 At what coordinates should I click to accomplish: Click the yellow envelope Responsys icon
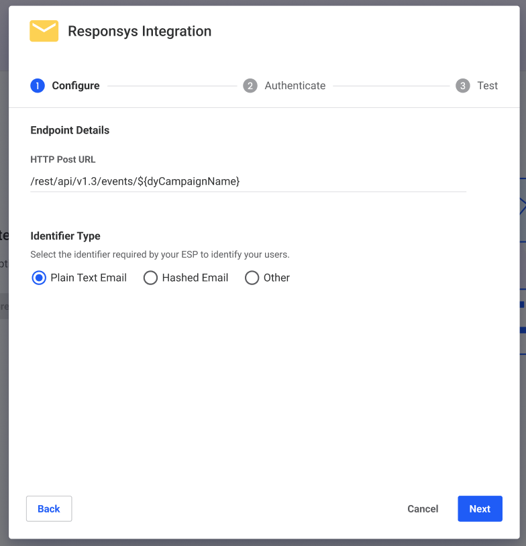click(44, 31)
